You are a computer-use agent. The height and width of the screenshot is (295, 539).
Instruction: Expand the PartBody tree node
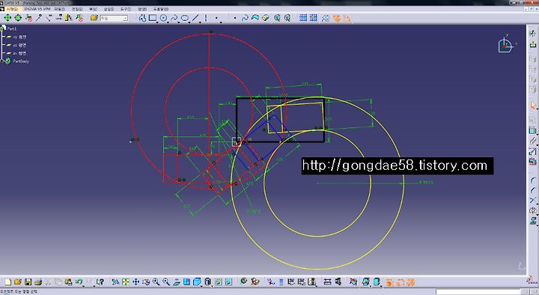click(1, 61)
